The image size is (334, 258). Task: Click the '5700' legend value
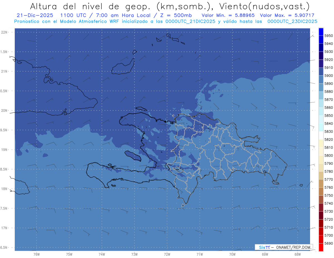328,235
